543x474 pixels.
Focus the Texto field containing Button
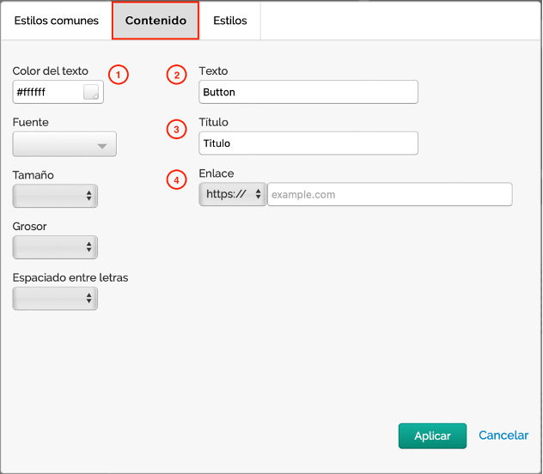(308, 92)
